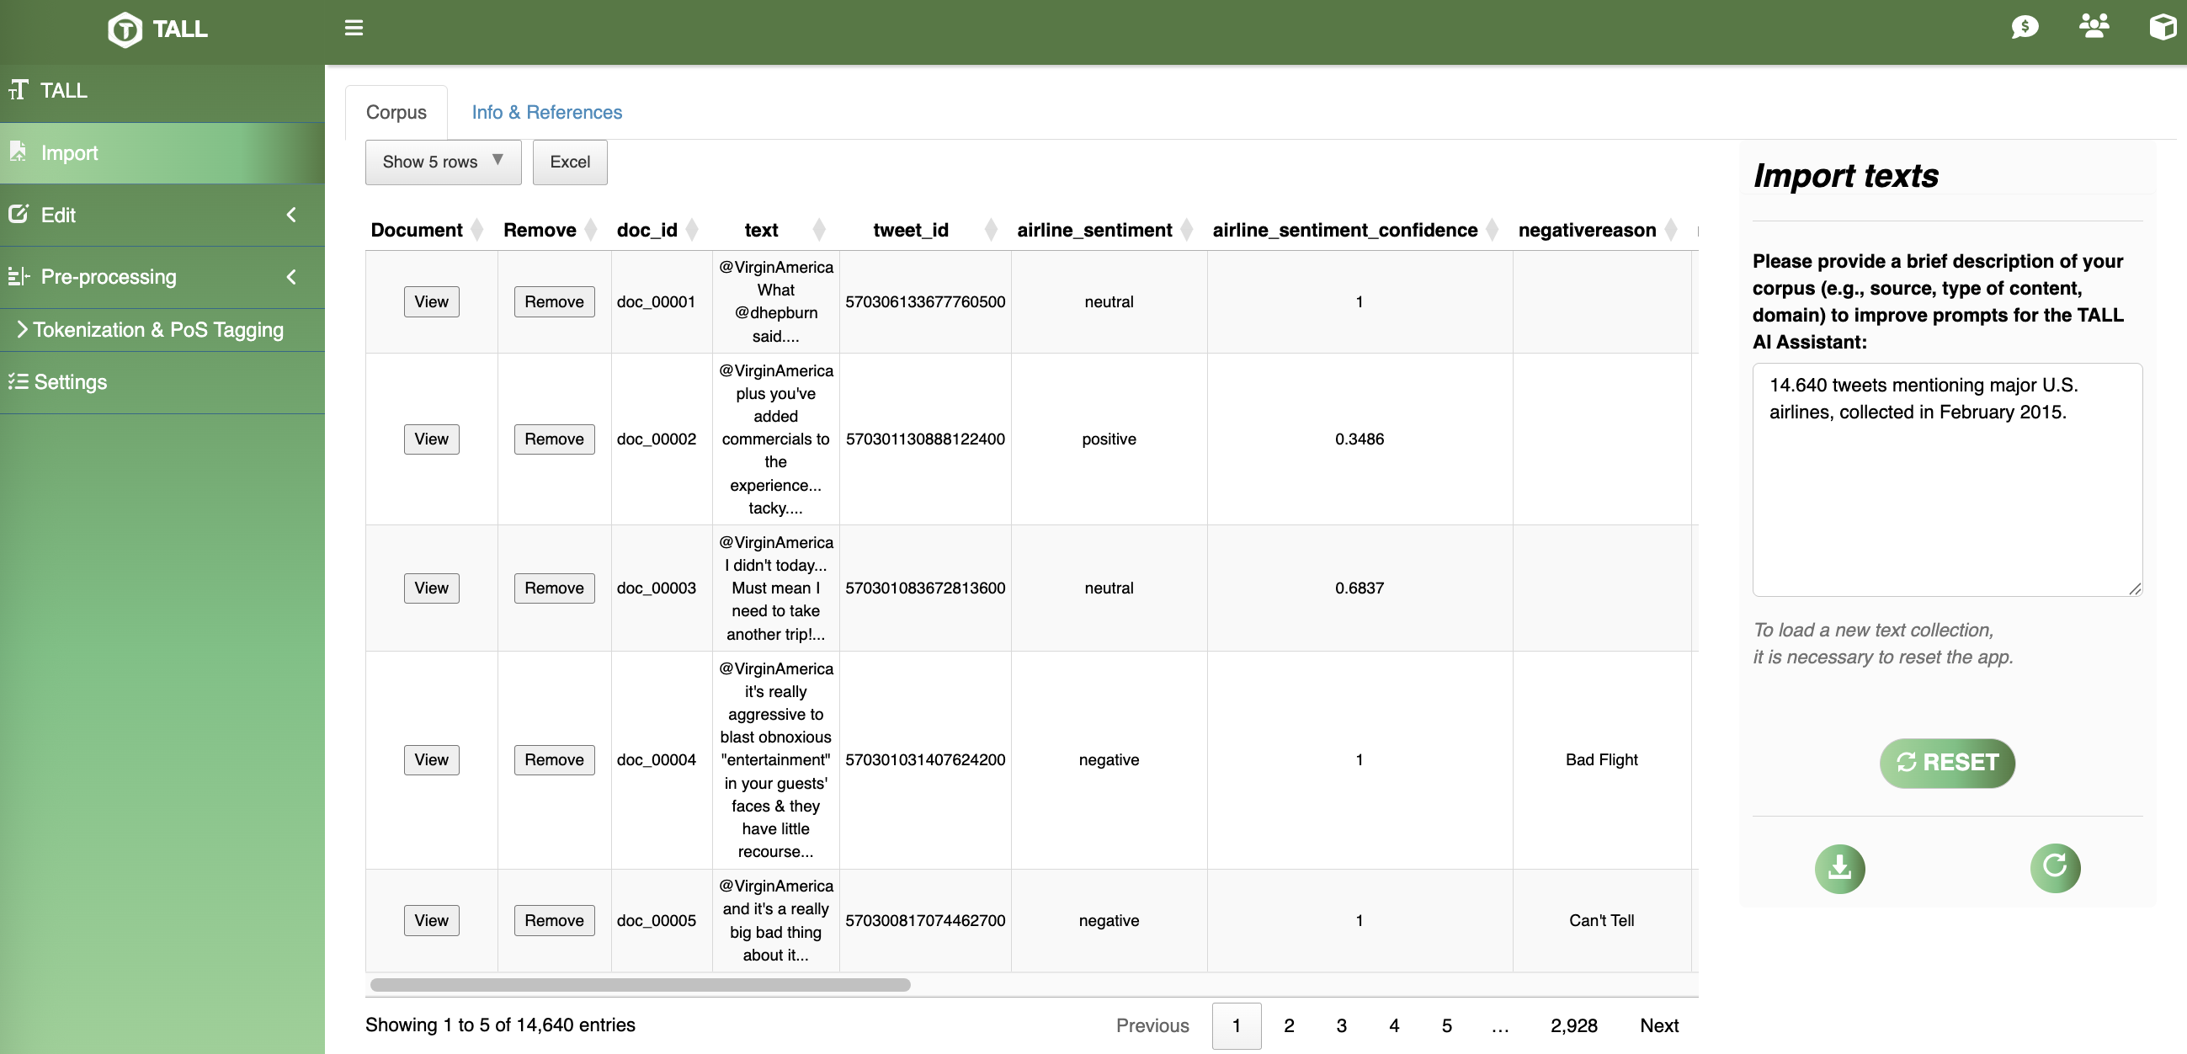Click the cube package icon

(x=2163, y=27)
